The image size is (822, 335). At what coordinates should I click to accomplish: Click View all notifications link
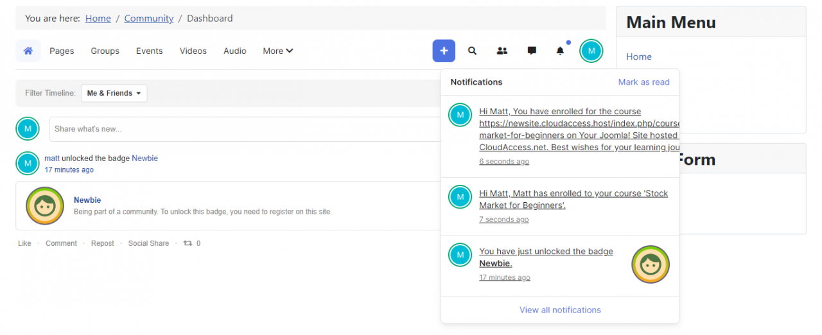tap(560, 310)
